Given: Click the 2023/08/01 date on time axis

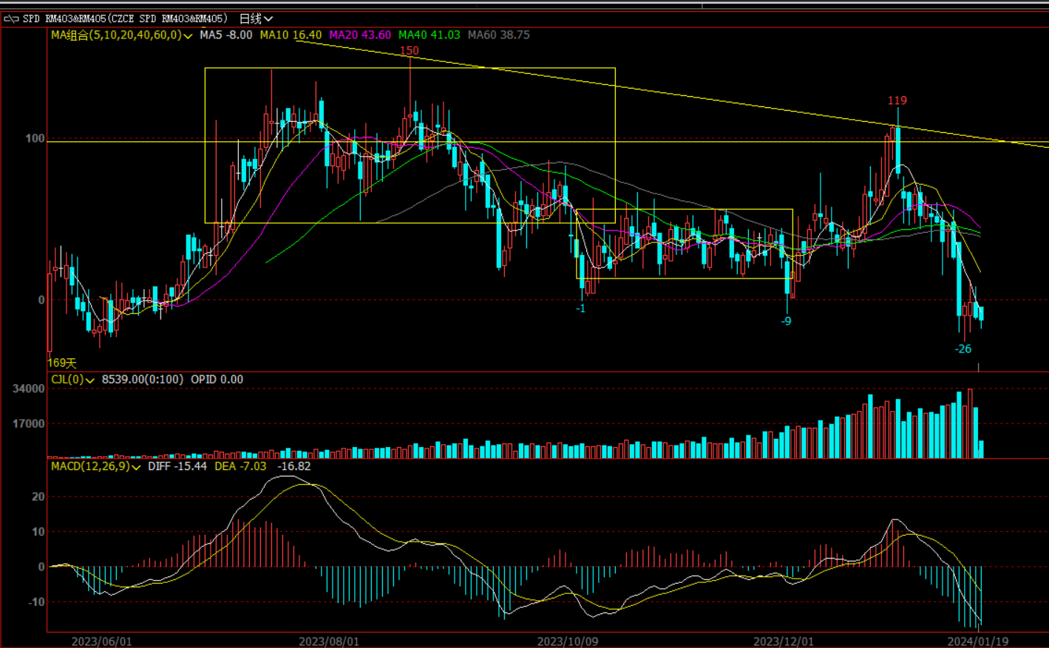Looking at the screenshot, I should point(328,641).
